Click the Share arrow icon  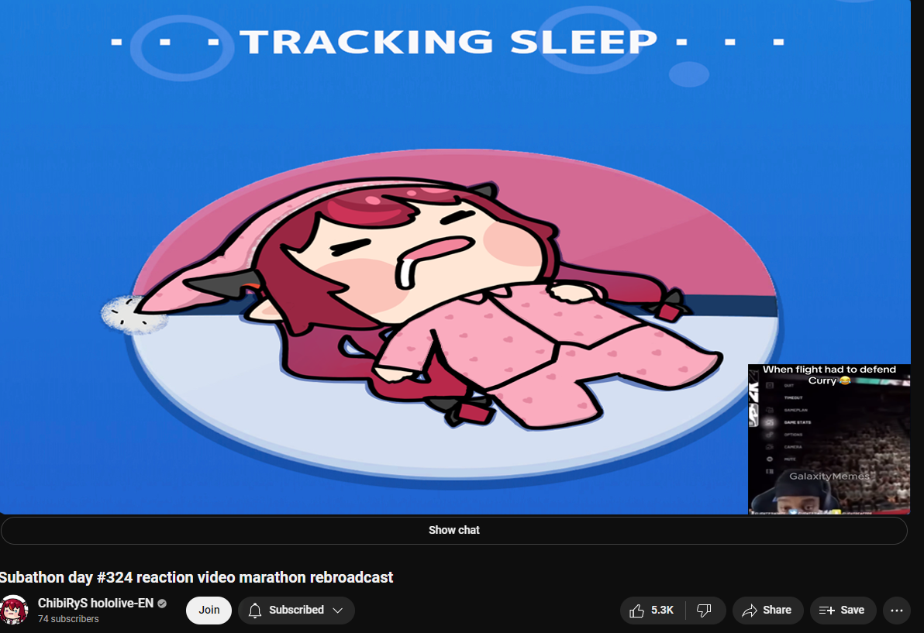click(749, 611)
